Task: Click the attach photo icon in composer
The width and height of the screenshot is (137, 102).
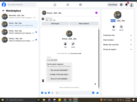Action: (x=45, y=93)
